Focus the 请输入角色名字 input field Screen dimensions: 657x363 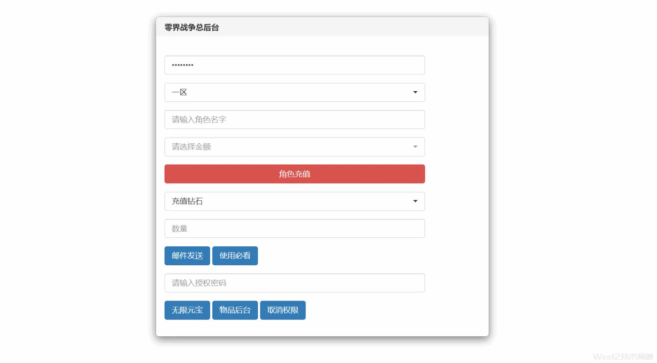294,119
